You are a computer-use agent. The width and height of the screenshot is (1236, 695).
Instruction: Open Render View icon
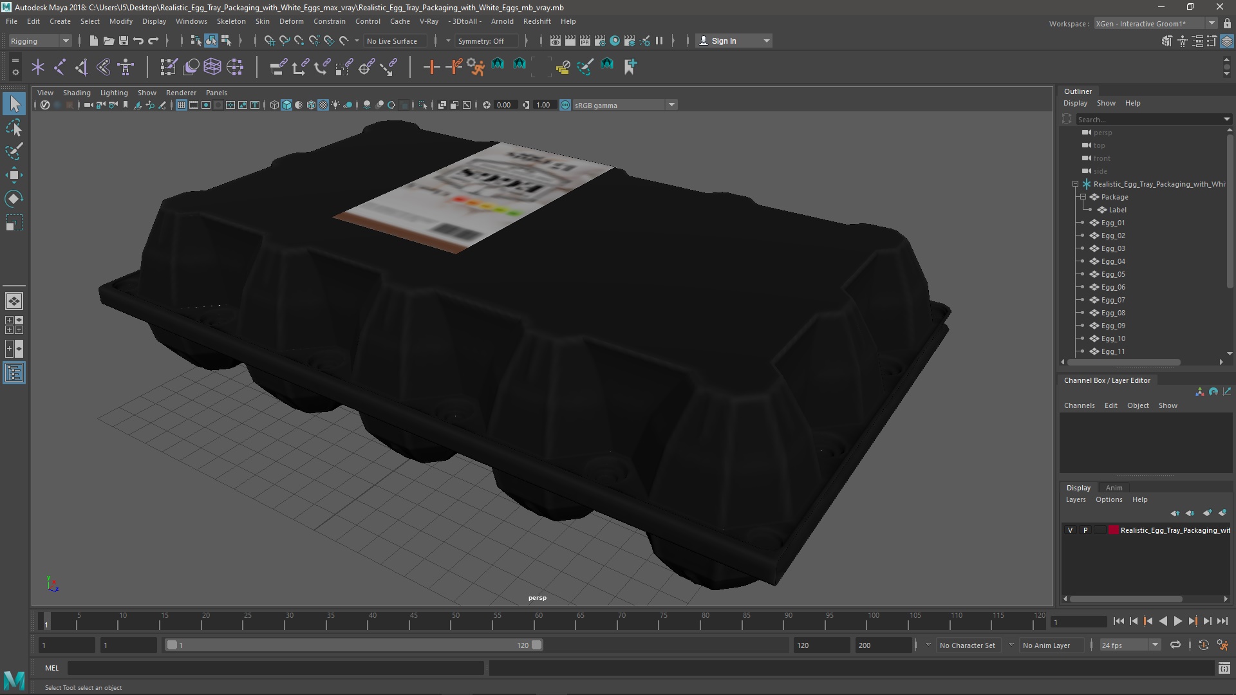point(555,41)
